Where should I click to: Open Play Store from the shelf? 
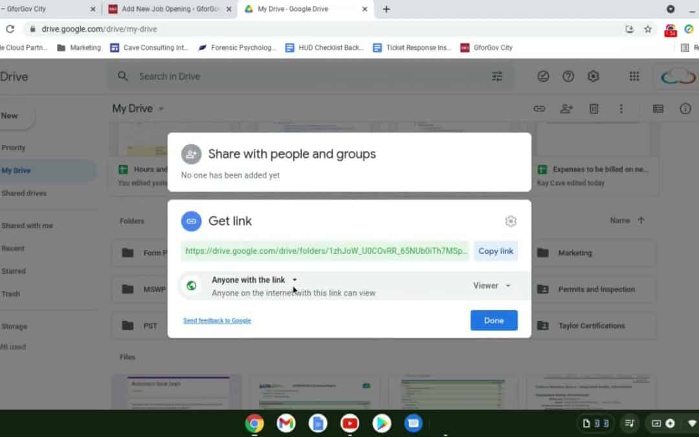(x=382, y=423)
